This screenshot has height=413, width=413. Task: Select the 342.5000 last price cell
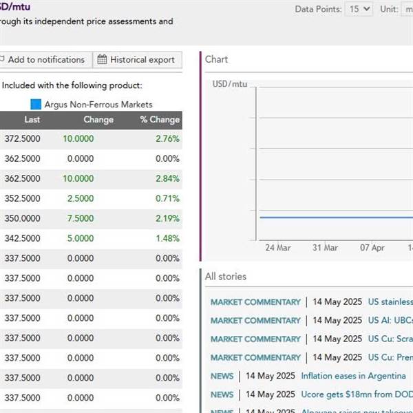pos(23,238)
